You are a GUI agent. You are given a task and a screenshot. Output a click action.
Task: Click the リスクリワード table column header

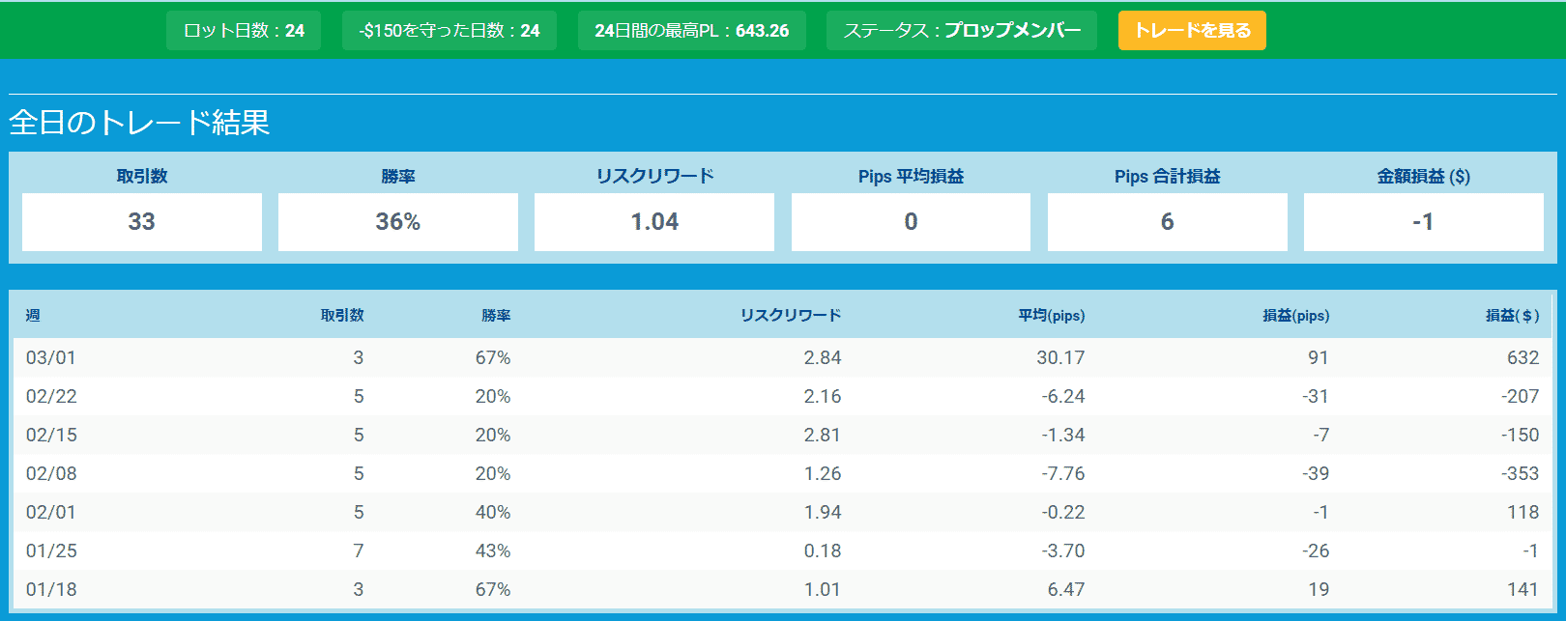point(791,316)
